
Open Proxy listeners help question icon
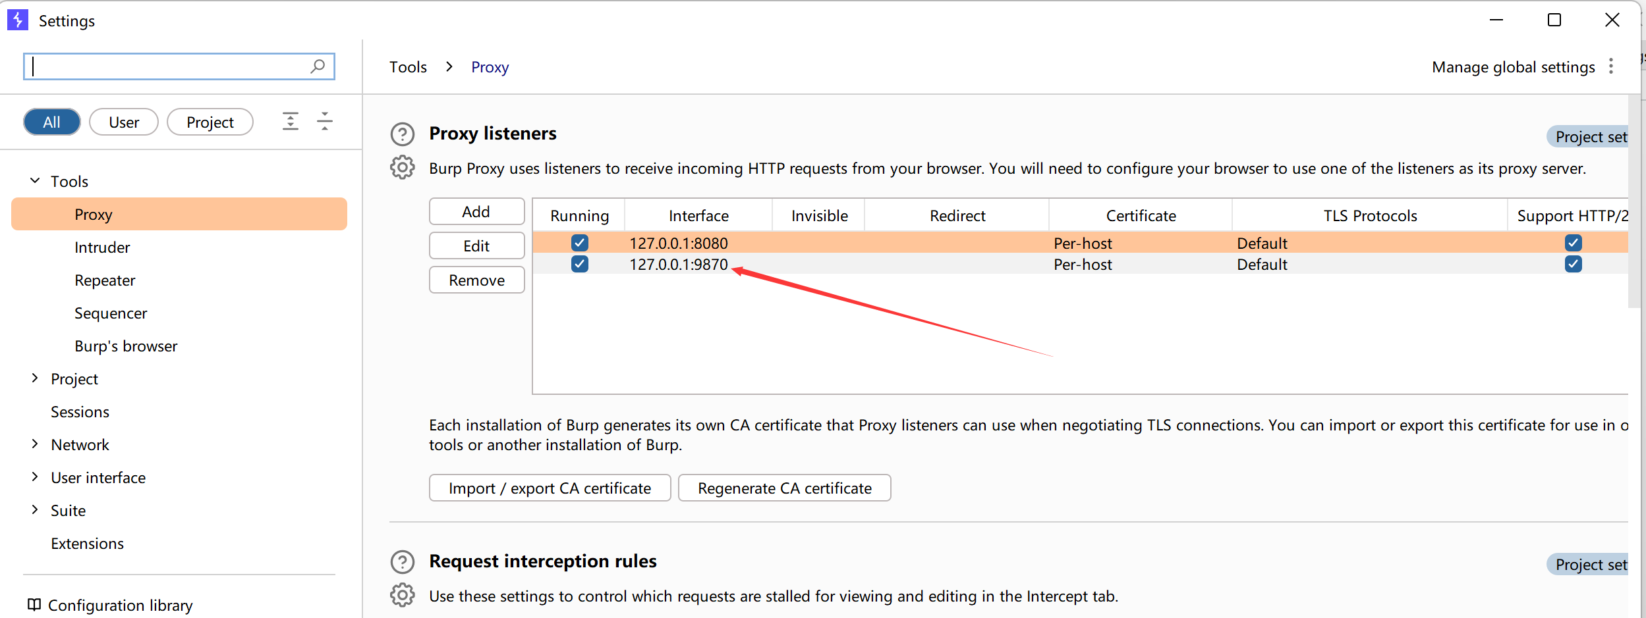click(402, 134)
